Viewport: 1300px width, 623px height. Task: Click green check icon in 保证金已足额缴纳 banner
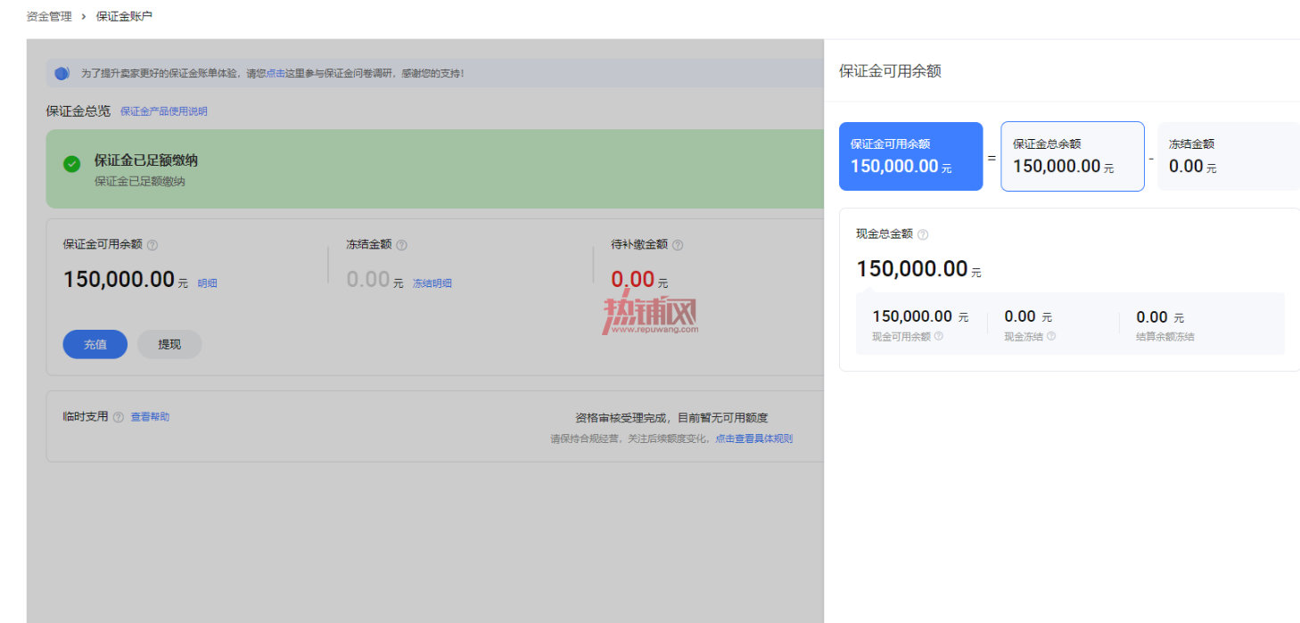coord(71,164)
